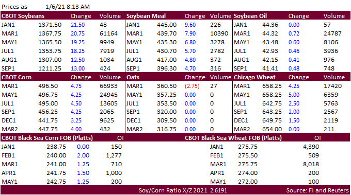Click corn MAR1 volume 66933
The image size is (351, 195).
point(108,86)
